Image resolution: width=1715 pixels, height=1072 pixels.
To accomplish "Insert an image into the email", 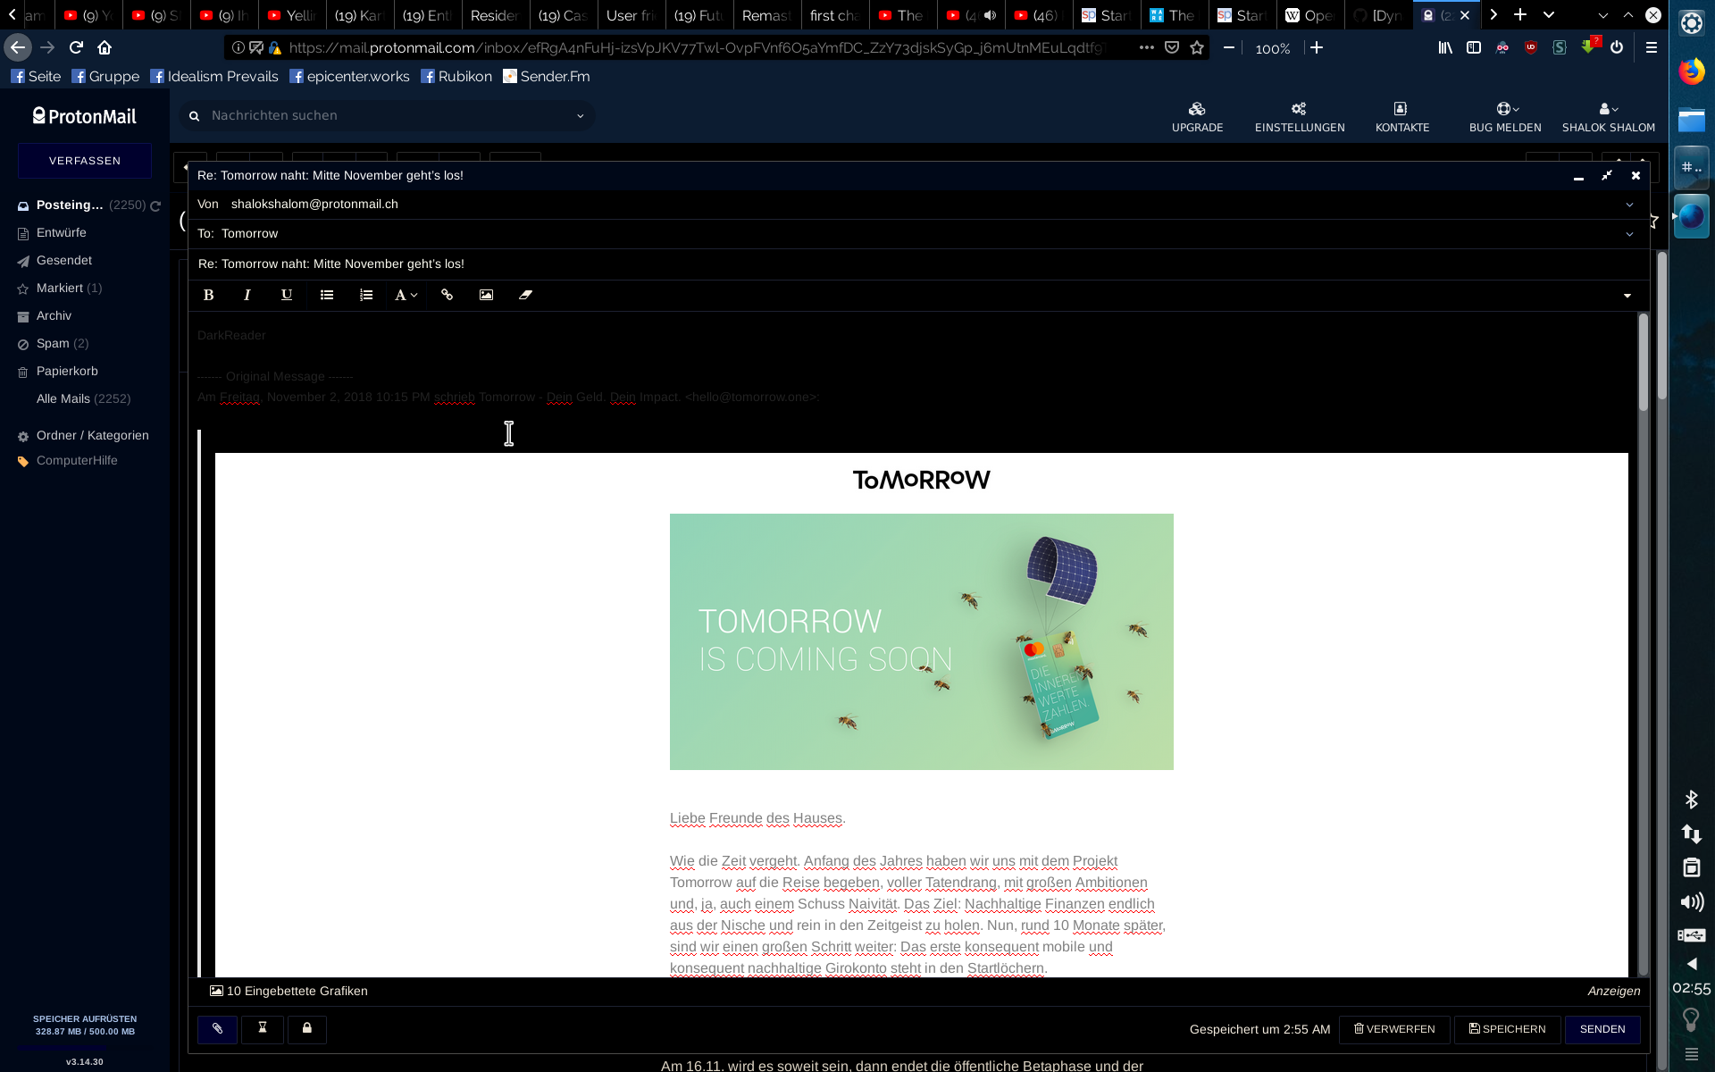I will [x=486, y=295].
